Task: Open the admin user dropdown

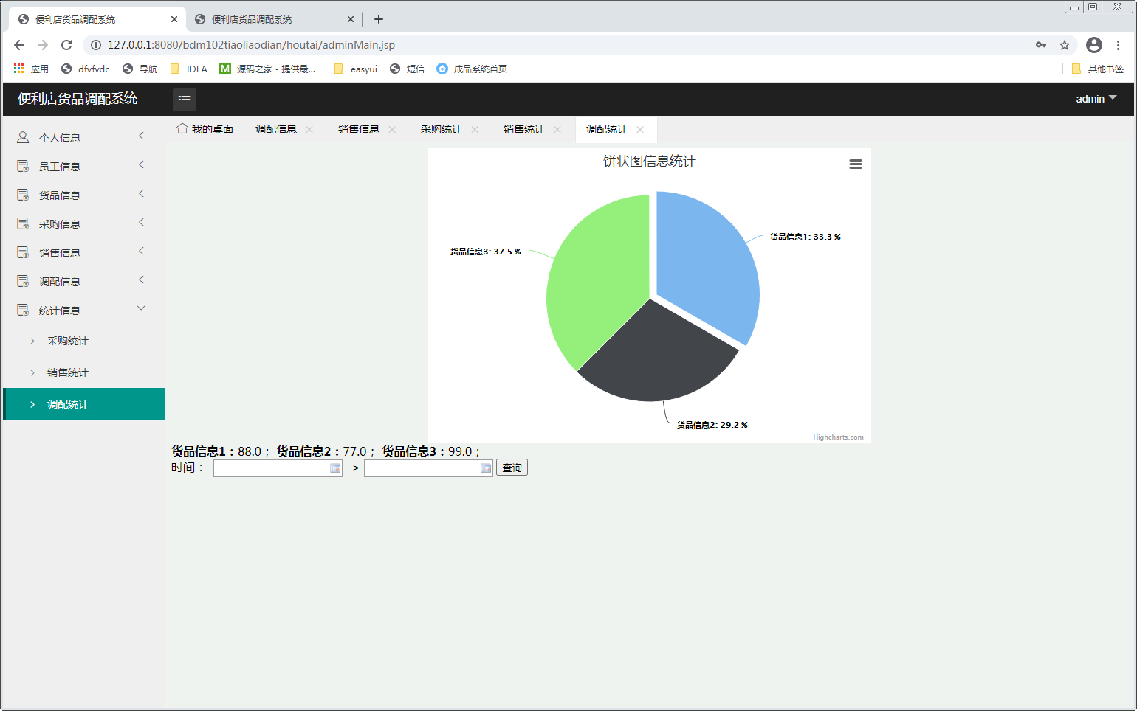Action: 1096,99
